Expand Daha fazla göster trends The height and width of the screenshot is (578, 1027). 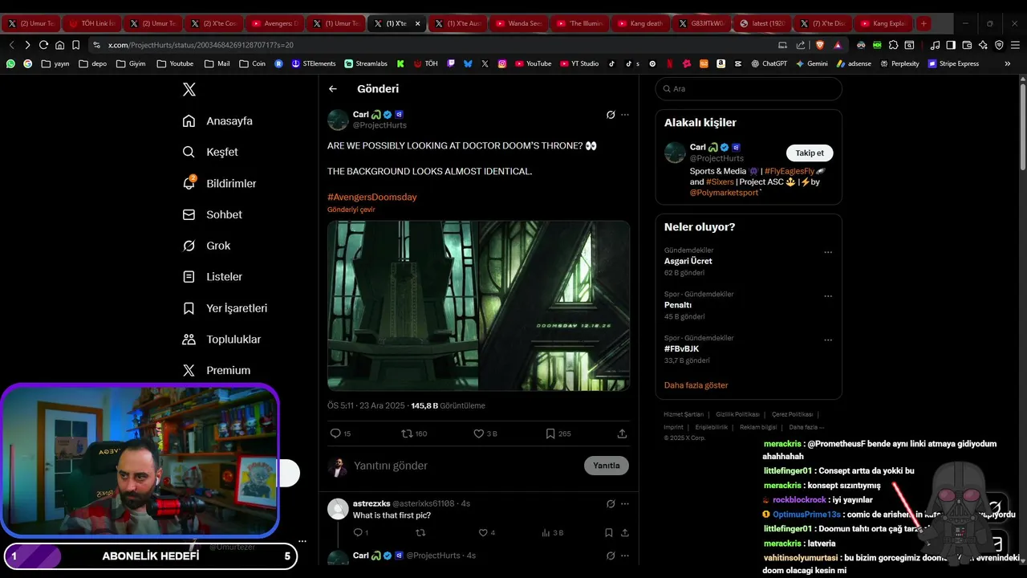[696, 385]
